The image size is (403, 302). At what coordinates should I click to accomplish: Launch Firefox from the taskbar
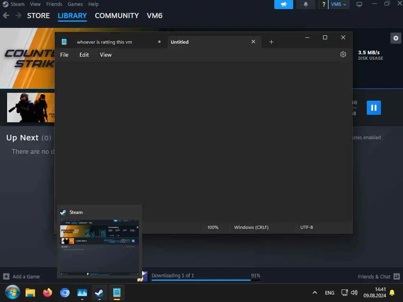point(48,293)
